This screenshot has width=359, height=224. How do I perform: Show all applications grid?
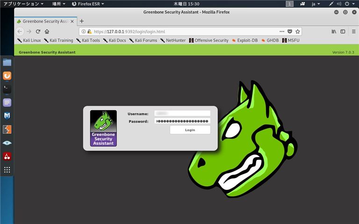tap(7, 169)
